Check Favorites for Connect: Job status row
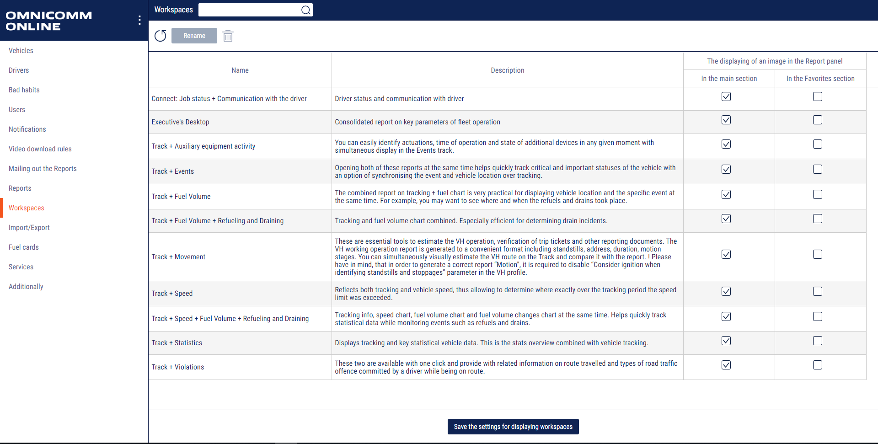This screenshot has width=878, height=444. (818, 96)
